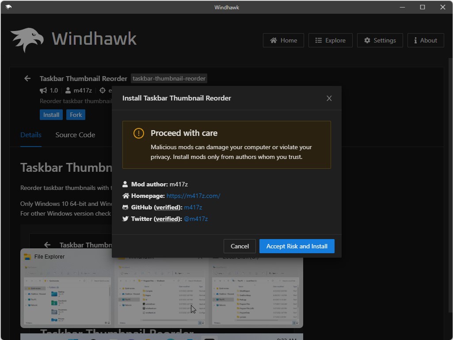
Task: Click the 'Proceed with care' heading
Action: point(184,133)
